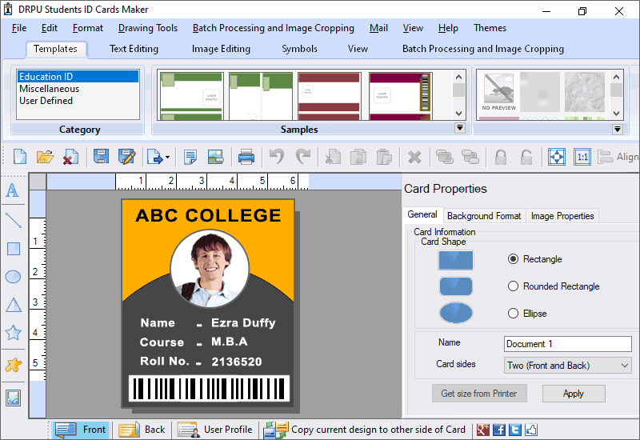Viewport: 640px width, 440px height.
Task: Show the Front card side
Action: (81, 430)
